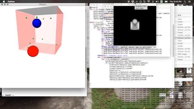Image resolution: width=194 pixels, height=109 pixels.
Task: Click the Thu 5:44 PM clock
Action: pos(176,2)
